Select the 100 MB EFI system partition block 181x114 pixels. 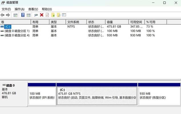pos(42,94)
